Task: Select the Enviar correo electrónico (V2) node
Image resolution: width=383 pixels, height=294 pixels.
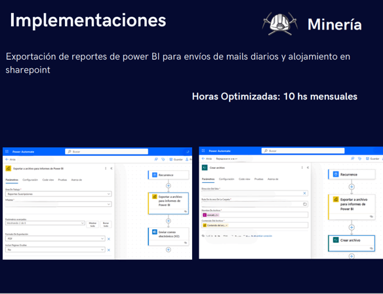Action: 169,236
